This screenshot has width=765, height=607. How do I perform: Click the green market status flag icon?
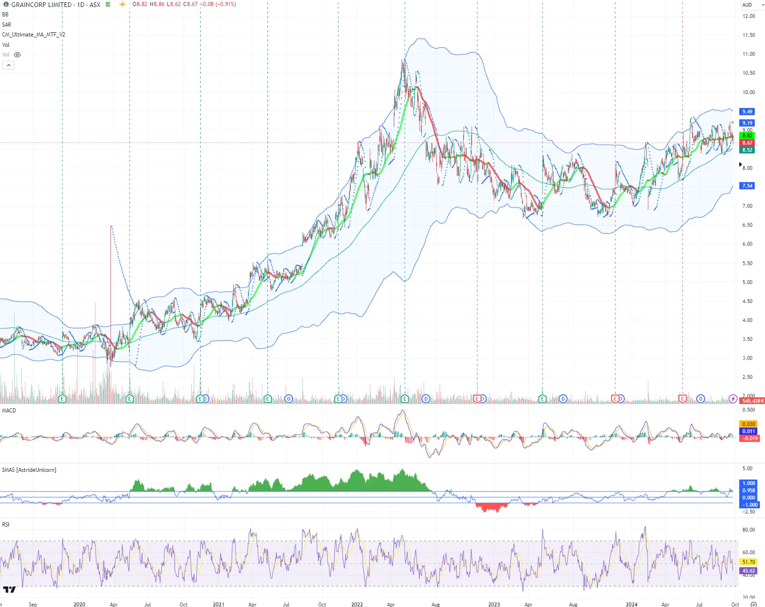108,5
